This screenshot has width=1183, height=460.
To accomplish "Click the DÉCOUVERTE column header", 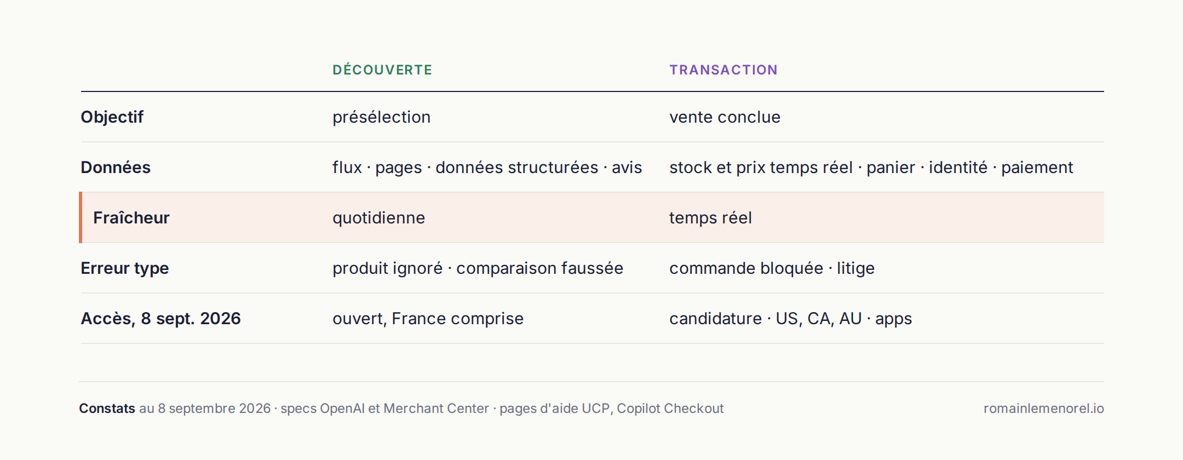I will point(382,70).
